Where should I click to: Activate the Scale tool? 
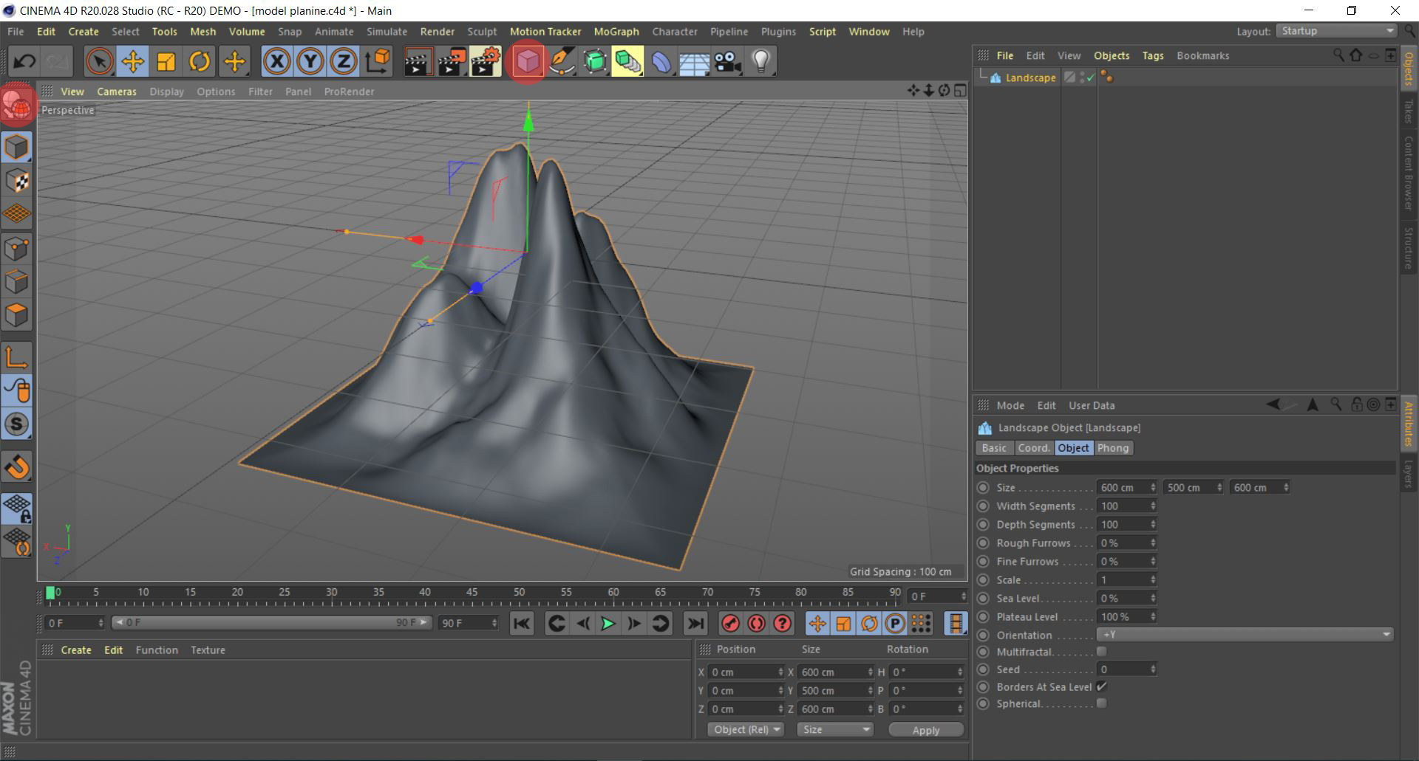pyautogui.click(x=166, y=61)
